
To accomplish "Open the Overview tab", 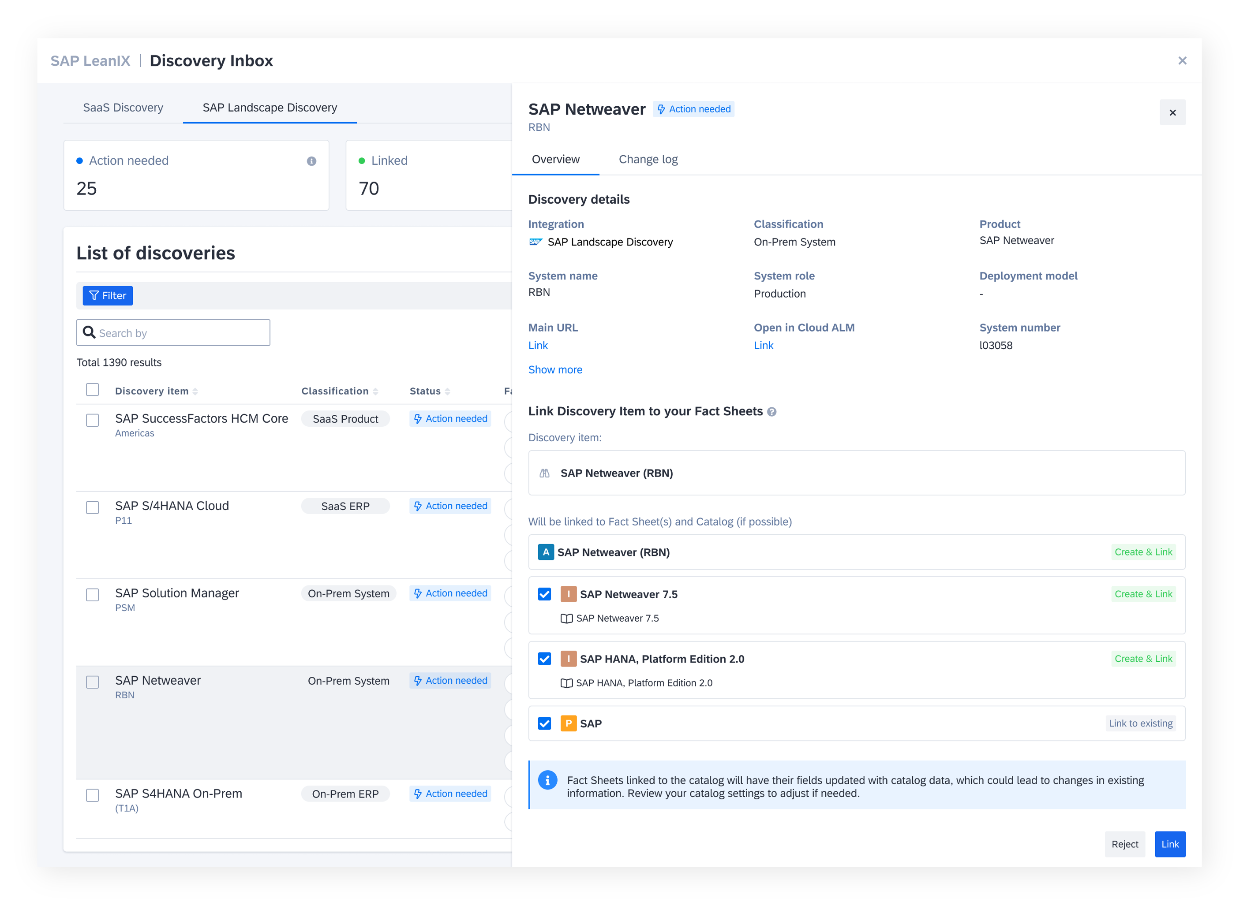I will (x=555, y=160).
